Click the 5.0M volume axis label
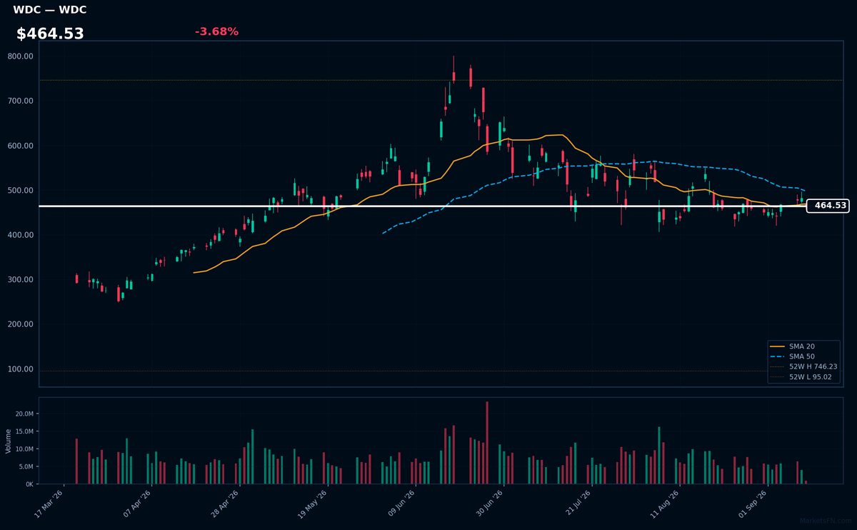Screen dimensions: 857x530 26,466
